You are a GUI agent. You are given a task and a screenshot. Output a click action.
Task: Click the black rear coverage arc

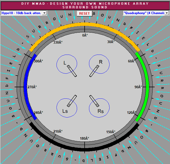(85, 149)
